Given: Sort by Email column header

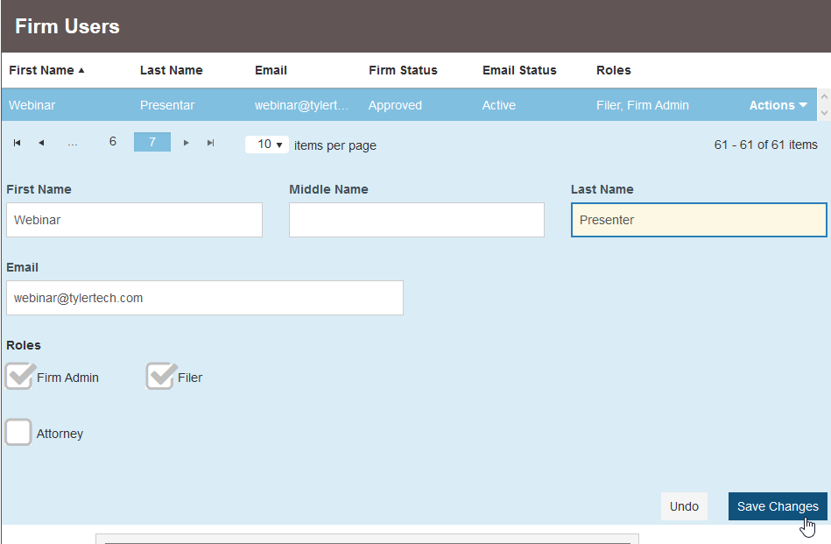Looking at the screenshot, I should point(271,70).
